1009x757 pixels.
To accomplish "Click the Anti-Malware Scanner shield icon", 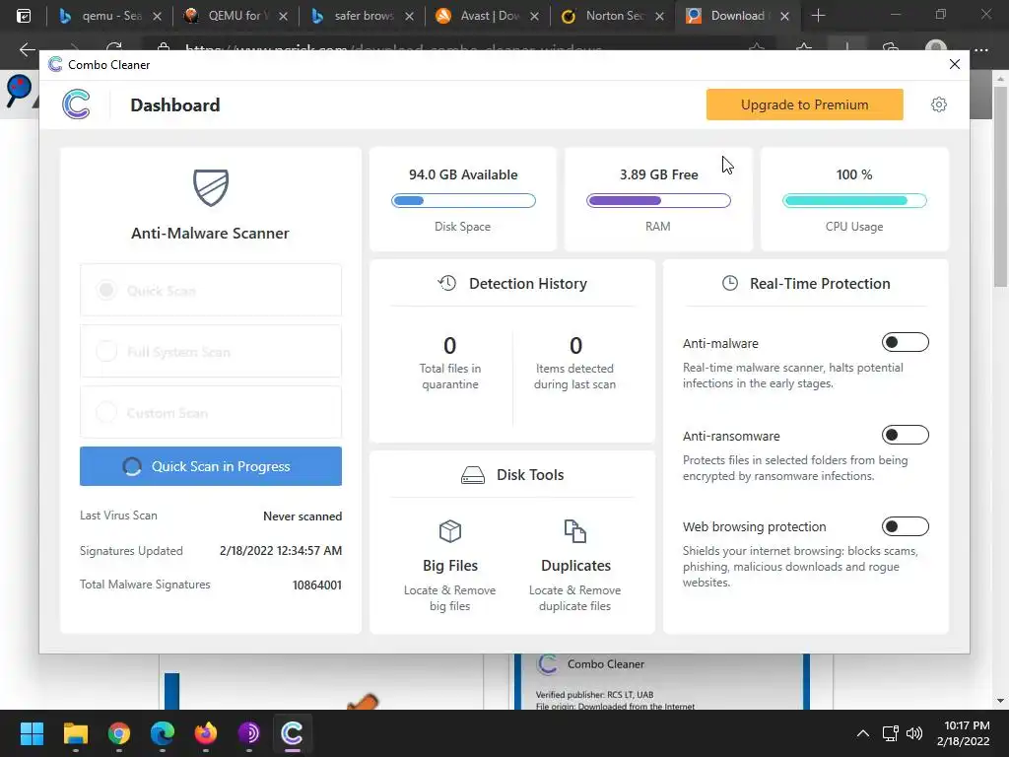I will [211, 187].
